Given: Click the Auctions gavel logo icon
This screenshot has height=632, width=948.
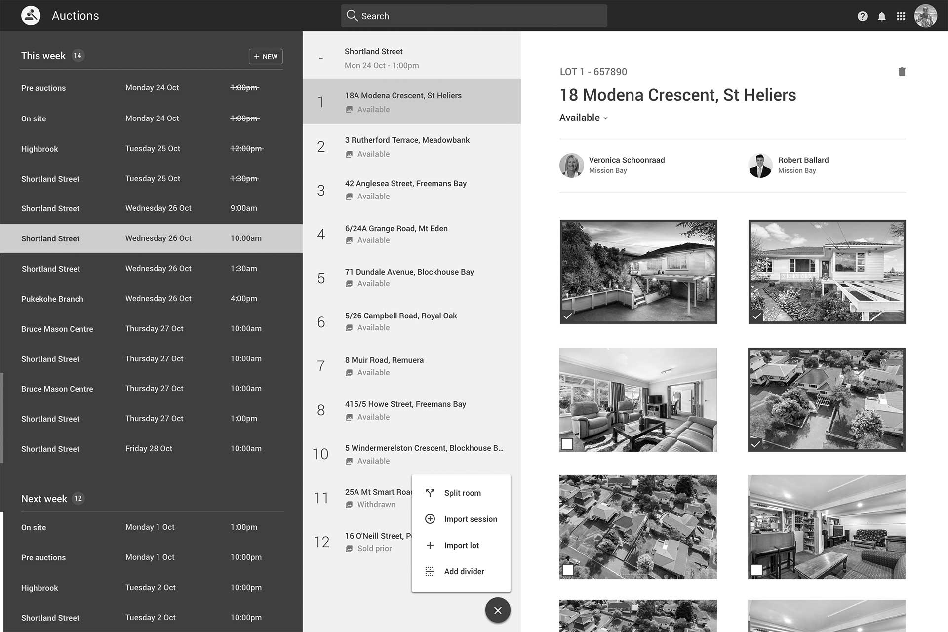Looking at the screenshot, I should pyautogui.click(x=31, y=16).
